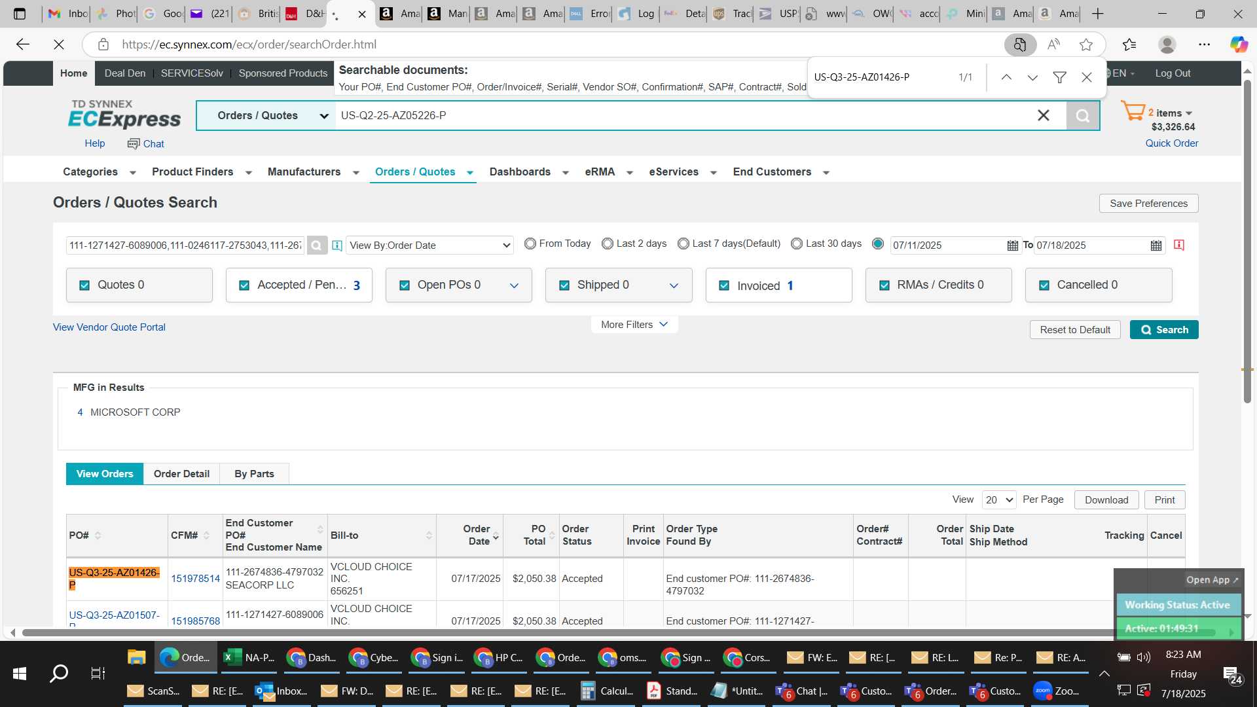Viewport: 1257px width, 707px height.
Task: Click the red date info icon
Action: click(x=1179, y=245)
